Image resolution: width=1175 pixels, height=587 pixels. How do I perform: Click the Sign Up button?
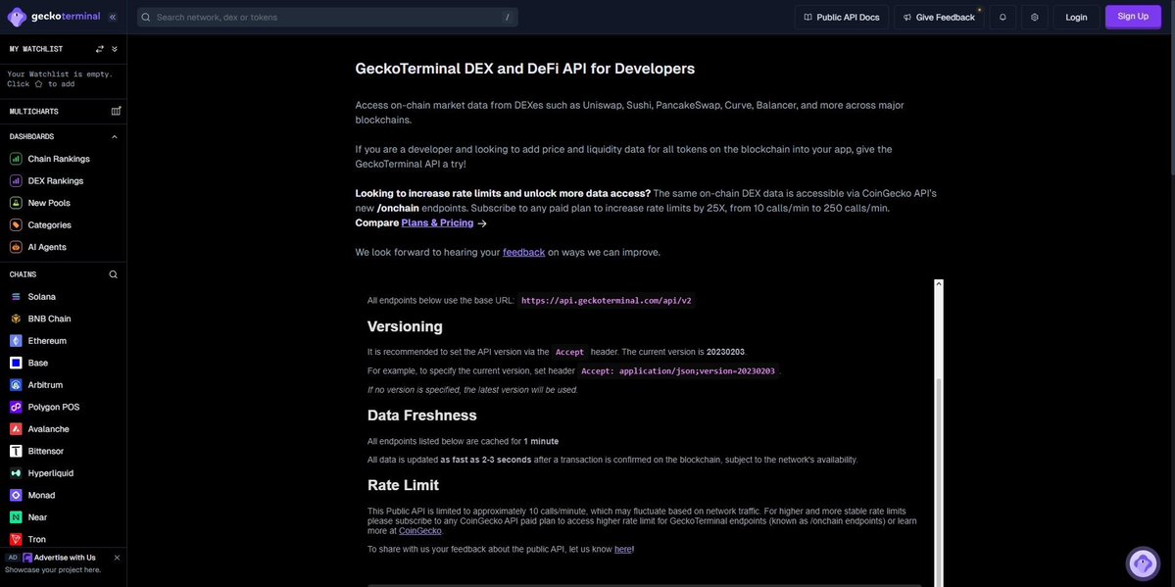[x=1132, y=17]
